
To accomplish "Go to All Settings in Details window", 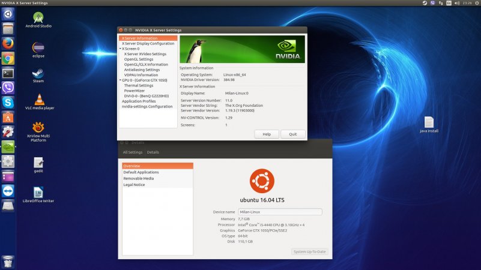I will tap(133, 152).
